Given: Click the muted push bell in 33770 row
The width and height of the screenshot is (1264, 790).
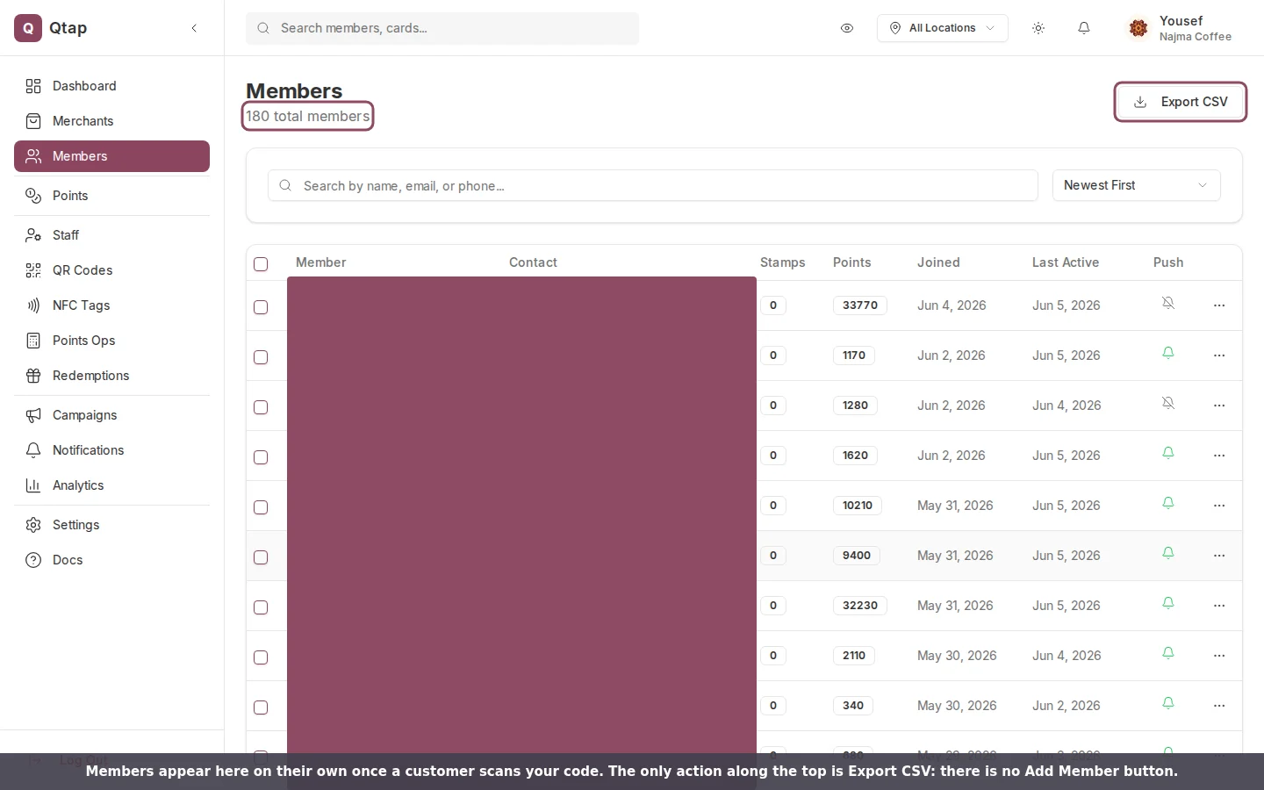Looking at the screenshot, I should pyautogui.click(x=1168, y=303).
